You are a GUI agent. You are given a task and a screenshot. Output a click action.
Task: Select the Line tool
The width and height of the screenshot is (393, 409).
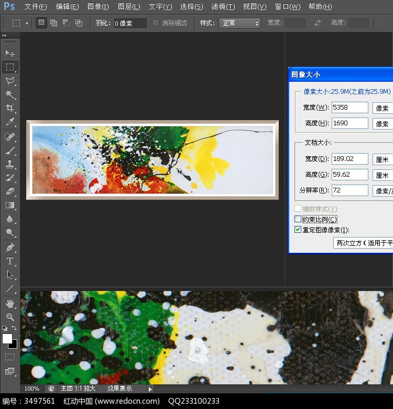(x=10, y=288)
